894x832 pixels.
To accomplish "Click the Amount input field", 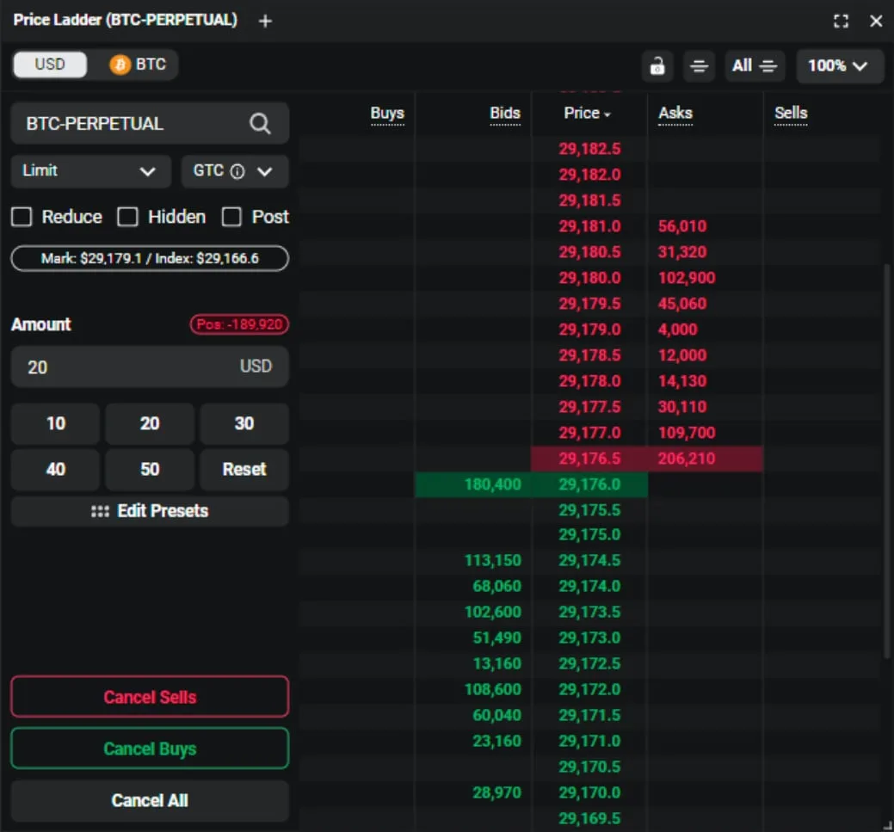I will [x=150, y=367].
